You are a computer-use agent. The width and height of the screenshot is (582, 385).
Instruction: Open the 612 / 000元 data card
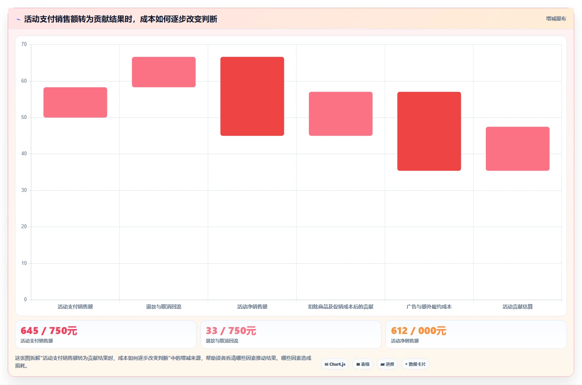click(476, 334)
